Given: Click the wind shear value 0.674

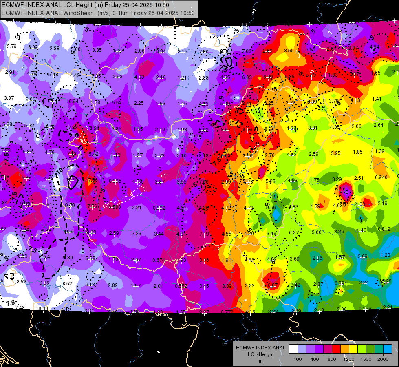Looking at the screenshot, I should point(159,260).
